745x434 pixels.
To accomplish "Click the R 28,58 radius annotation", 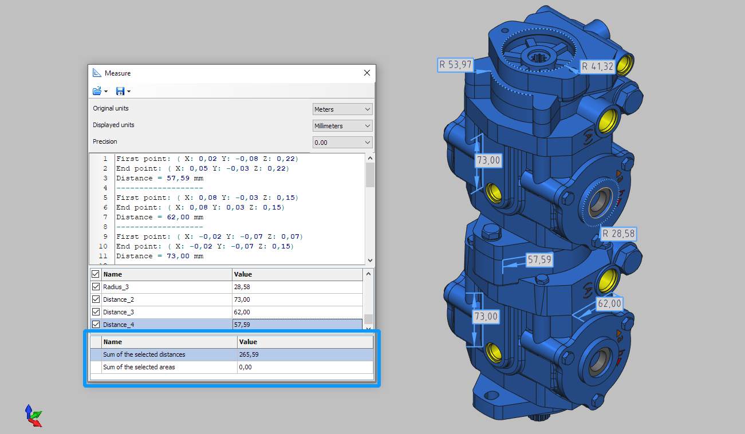I will click(618, 234).
